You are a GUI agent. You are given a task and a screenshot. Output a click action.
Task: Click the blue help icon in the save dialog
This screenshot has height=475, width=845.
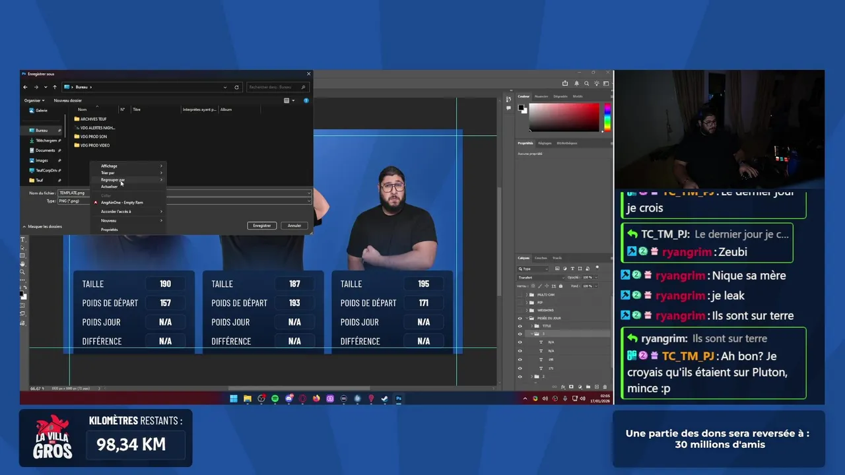tap(306, 100)
